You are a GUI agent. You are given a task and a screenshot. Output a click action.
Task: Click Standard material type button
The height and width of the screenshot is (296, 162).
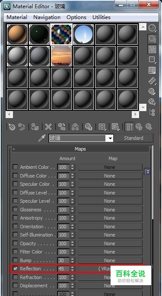click(134, 138)
